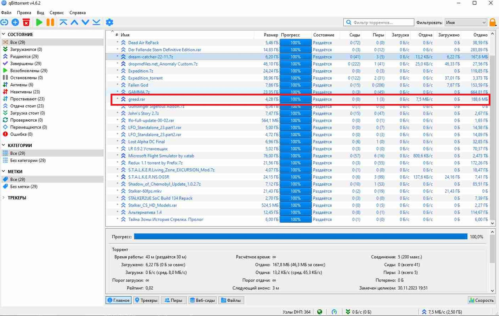This screenshot has width=499, height=316.
Task: Move the torrent to the bottom of the queue
Action: pos(97,23)
